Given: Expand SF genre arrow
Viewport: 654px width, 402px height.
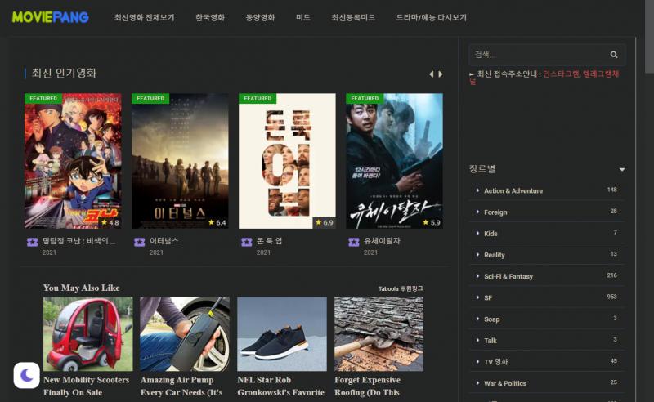Looking at the screenshot, I should (477, 297).
